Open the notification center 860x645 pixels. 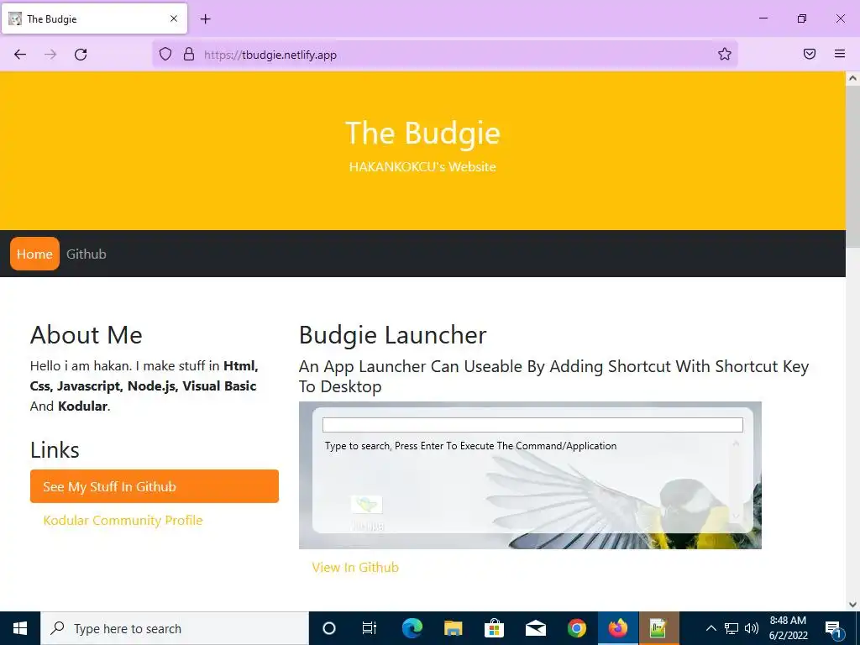(833, 628)
